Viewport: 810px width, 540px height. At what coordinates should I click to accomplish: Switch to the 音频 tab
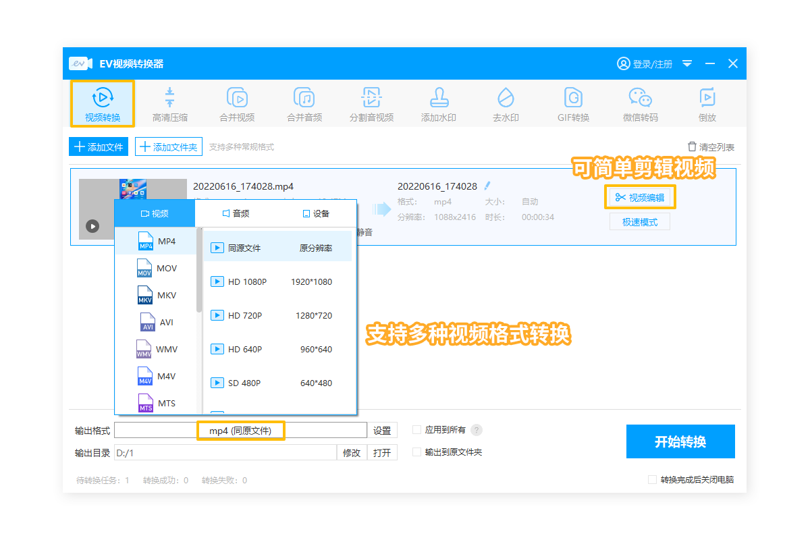[x=236, y=213]
